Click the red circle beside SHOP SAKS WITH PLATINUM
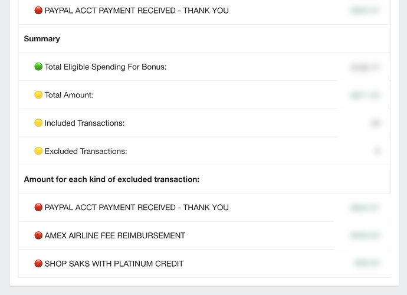The width and height of the screenshot is (407, 295). point(38,264)
